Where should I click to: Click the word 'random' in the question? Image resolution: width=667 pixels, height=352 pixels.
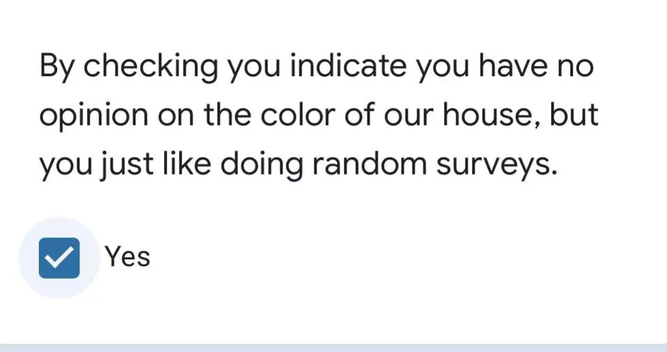coord(369,164)
